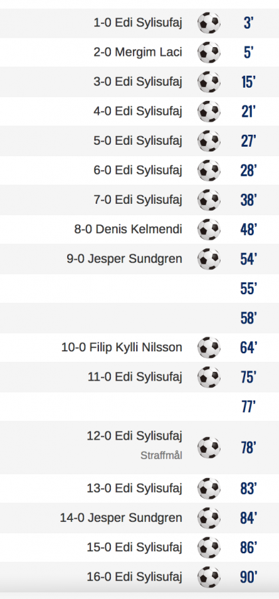This screenshot has height=599, width=279.
Task: Click the ball icon beside Mergim Laci
Action: click(209, 52)
